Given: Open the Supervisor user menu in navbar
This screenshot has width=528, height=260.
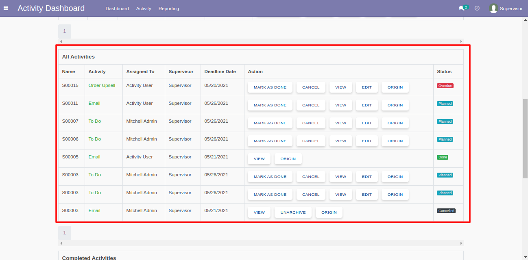Looking at the screenshot, I should coord(506,8).
